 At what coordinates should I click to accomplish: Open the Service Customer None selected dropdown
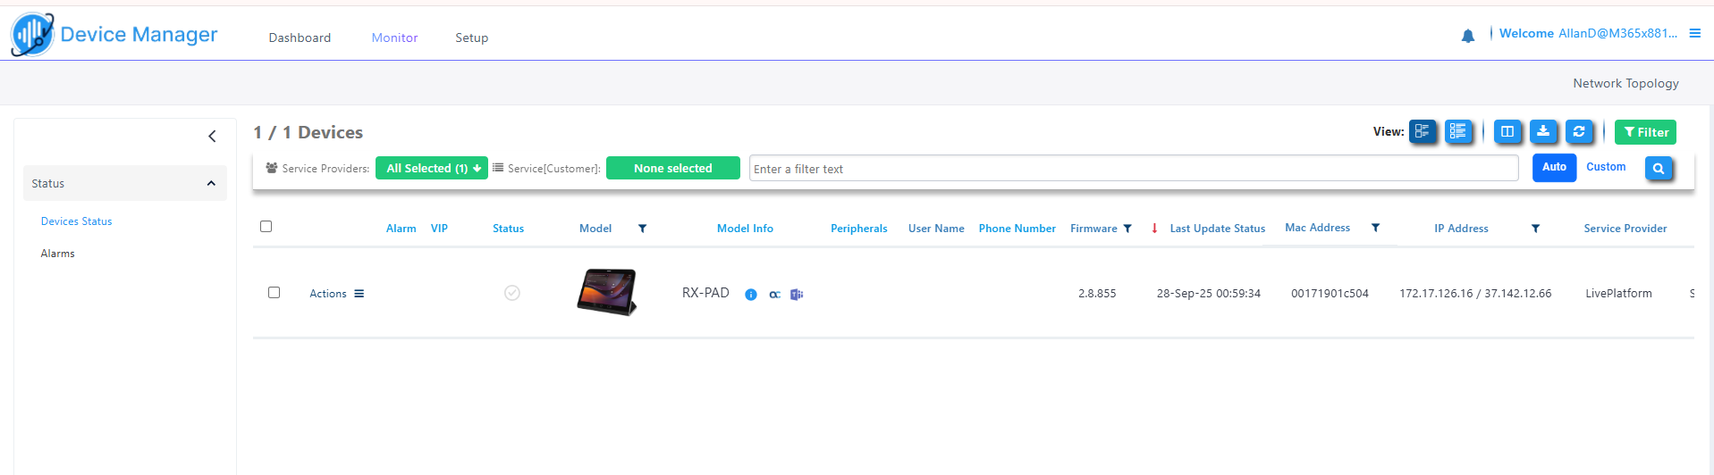click(x=672, y=168)
